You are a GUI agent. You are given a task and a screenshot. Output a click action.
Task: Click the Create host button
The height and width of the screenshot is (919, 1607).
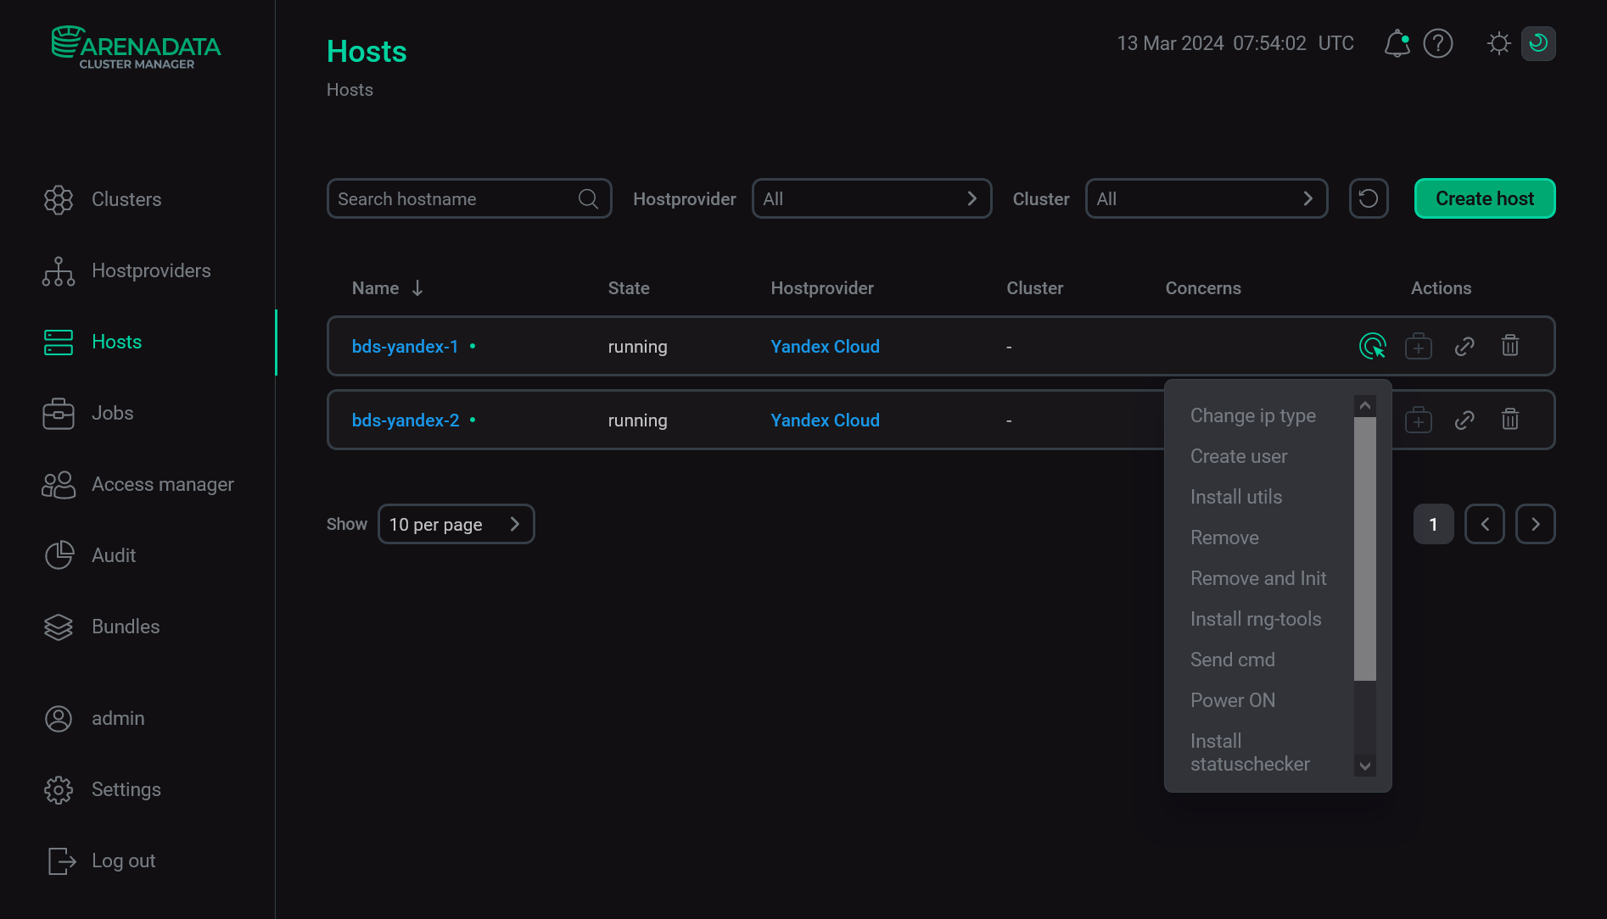click(1485, 198)
